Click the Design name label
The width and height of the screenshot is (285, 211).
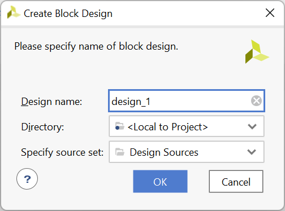(x=51, y=102)
